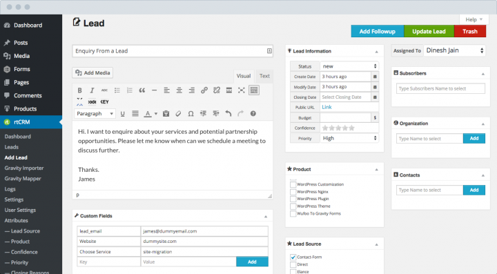Screen dimensions: 497x274
Task: Undo the last edit
Action: (228, 114)
